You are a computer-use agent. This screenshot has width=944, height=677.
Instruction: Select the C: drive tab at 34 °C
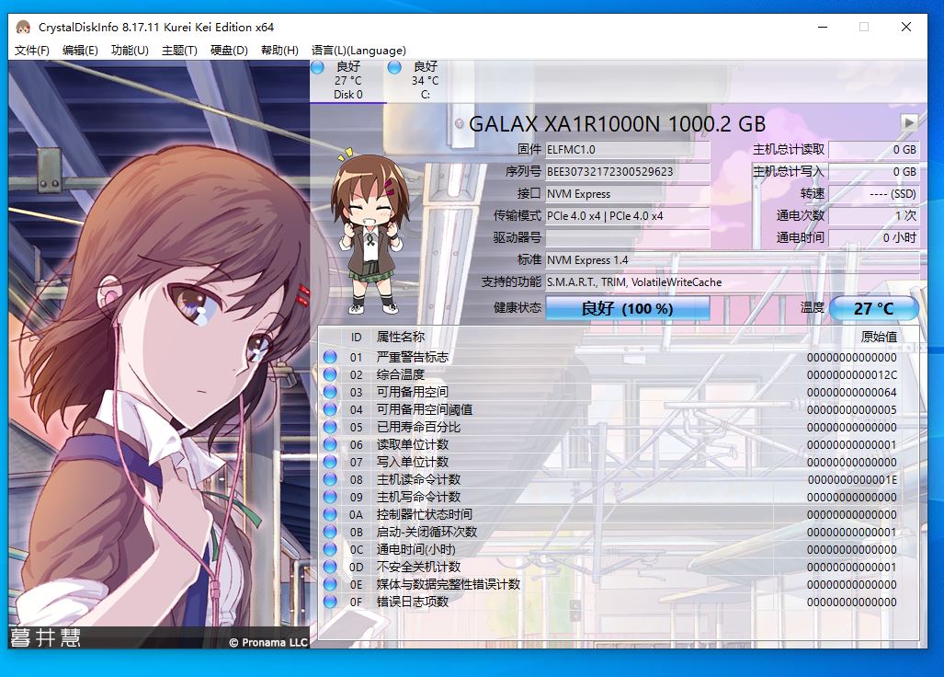[x=425, y=81]
